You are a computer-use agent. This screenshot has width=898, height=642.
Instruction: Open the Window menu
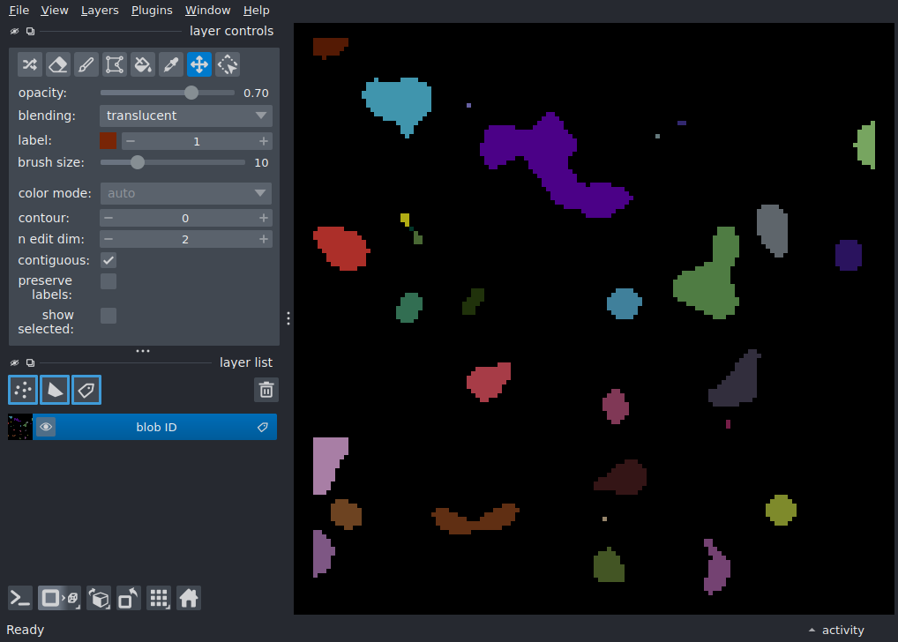pyautogui.click(x=207, y=11)
